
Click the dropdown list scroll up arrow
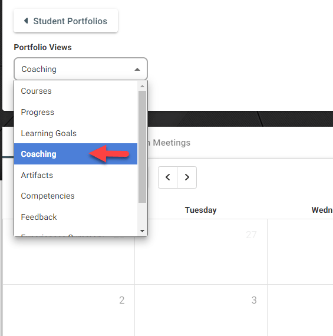(x=142, y=86)
